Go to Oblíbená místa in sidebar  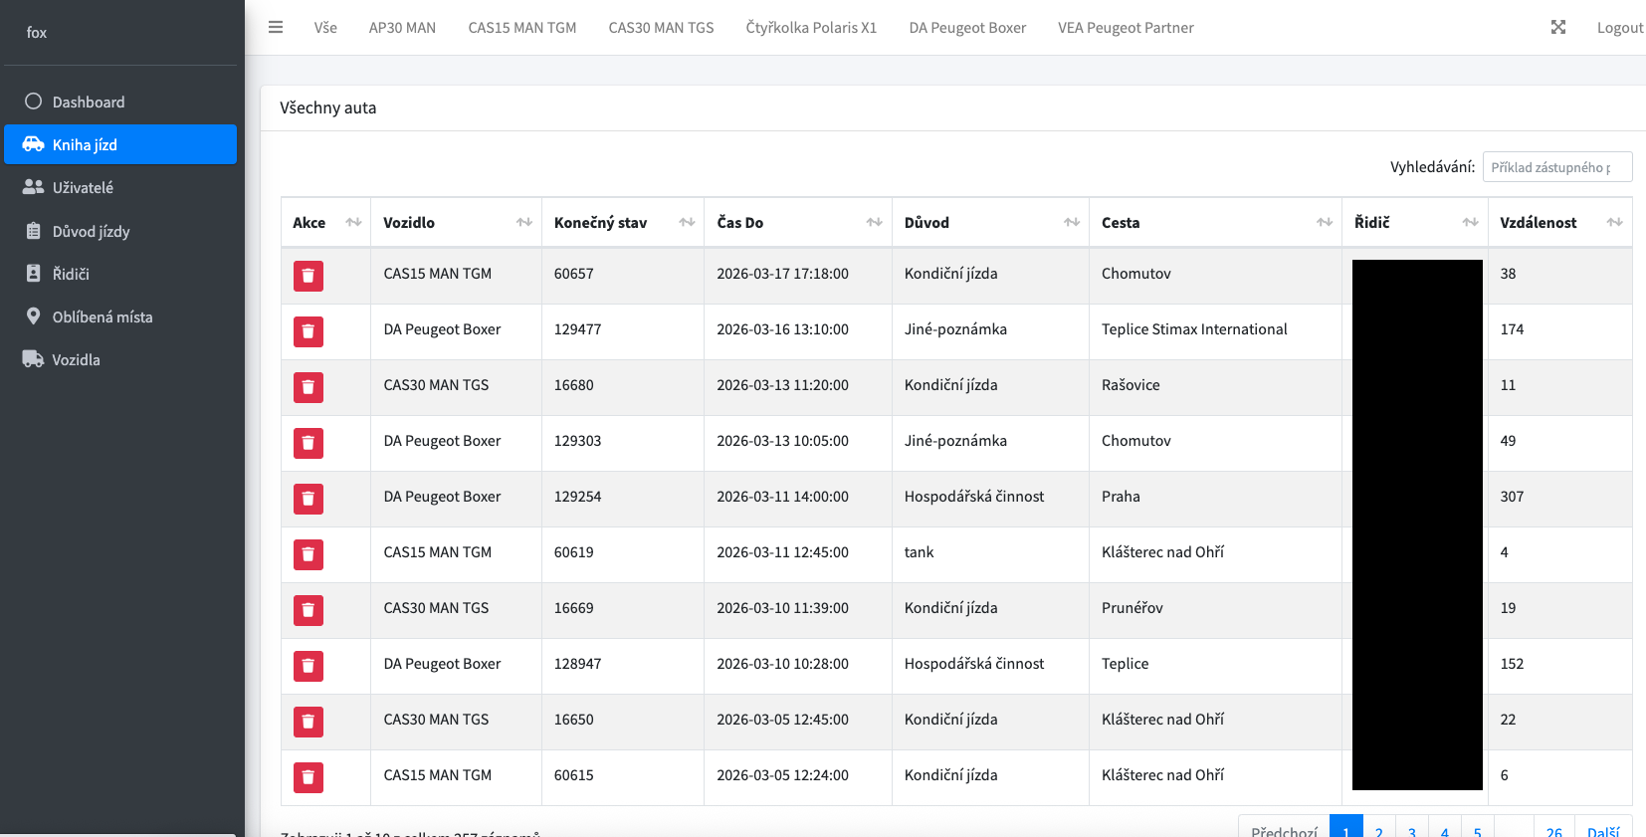[102, 316]
